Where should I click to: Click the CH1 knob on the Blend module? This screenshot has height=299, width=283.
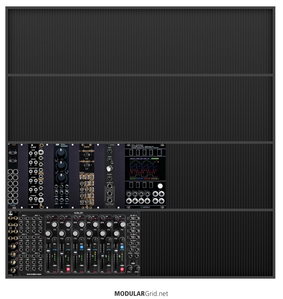coord(87,154)
